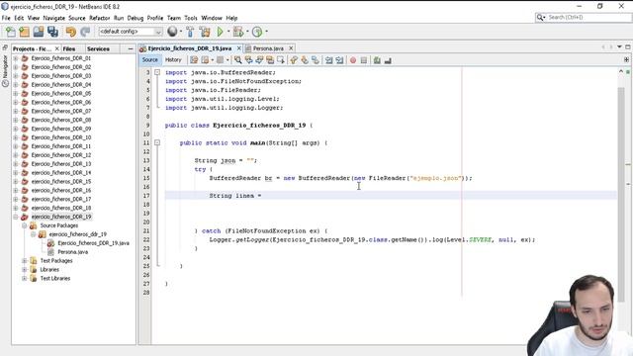Click the Previous Bookmark icon

[294, 60]
